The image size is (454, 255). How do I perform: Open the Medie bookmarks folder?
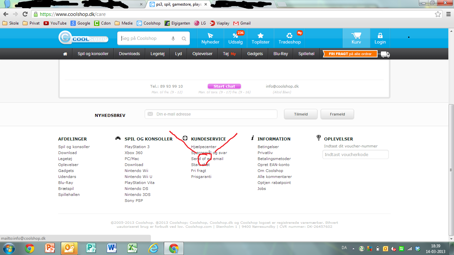tap(124, 23)
